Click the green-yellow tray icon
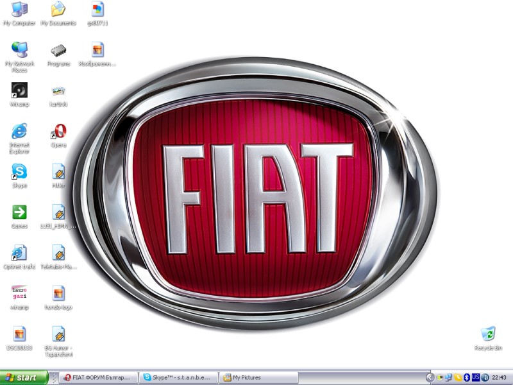 coord(440,377)
